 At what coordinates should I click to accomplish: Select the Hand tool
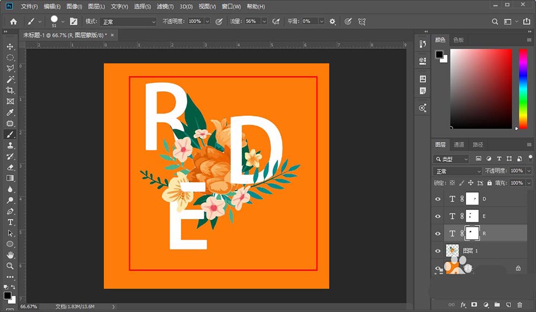(x=10, y=255)
